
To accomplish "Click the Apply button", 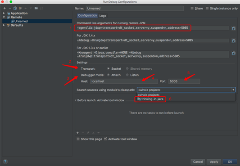I will coord(214,162).
